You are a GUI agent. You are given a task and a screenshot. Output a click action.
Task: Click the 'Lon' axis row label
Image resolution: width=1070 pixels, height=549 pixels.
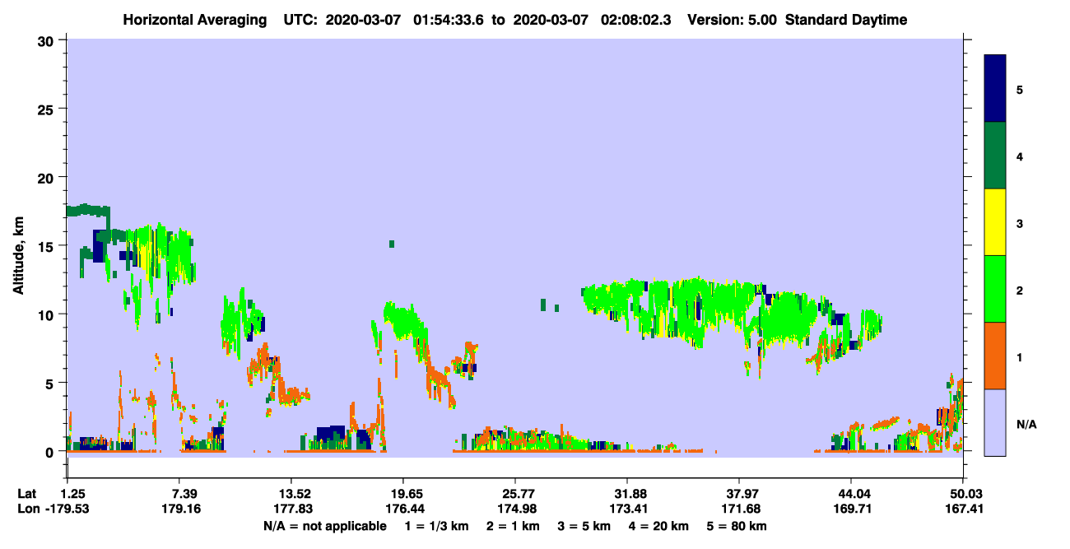pyautogui.click(x=27, y=509)
